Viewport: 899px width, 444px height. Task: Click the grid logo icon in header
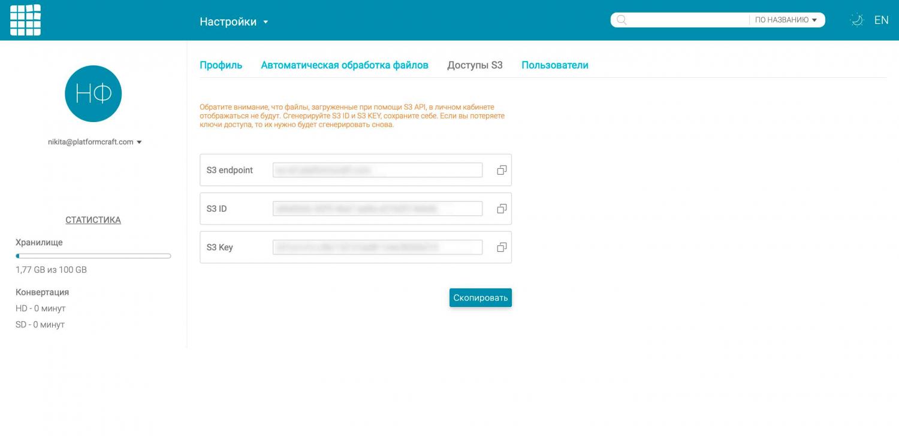click(x=25, y=20)
